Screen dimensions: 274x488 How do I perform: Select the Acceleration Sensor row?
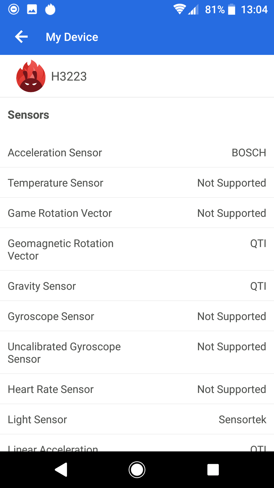tap(137, 153)
